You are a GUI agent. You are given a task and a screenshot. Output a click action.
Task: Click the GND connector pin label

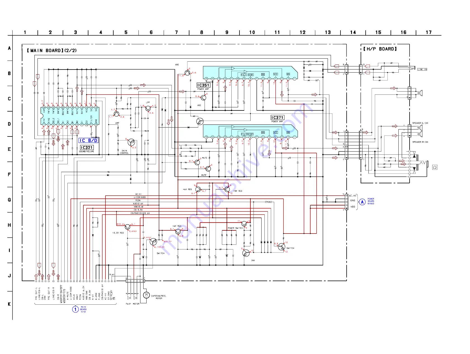[x=353, y=200]
